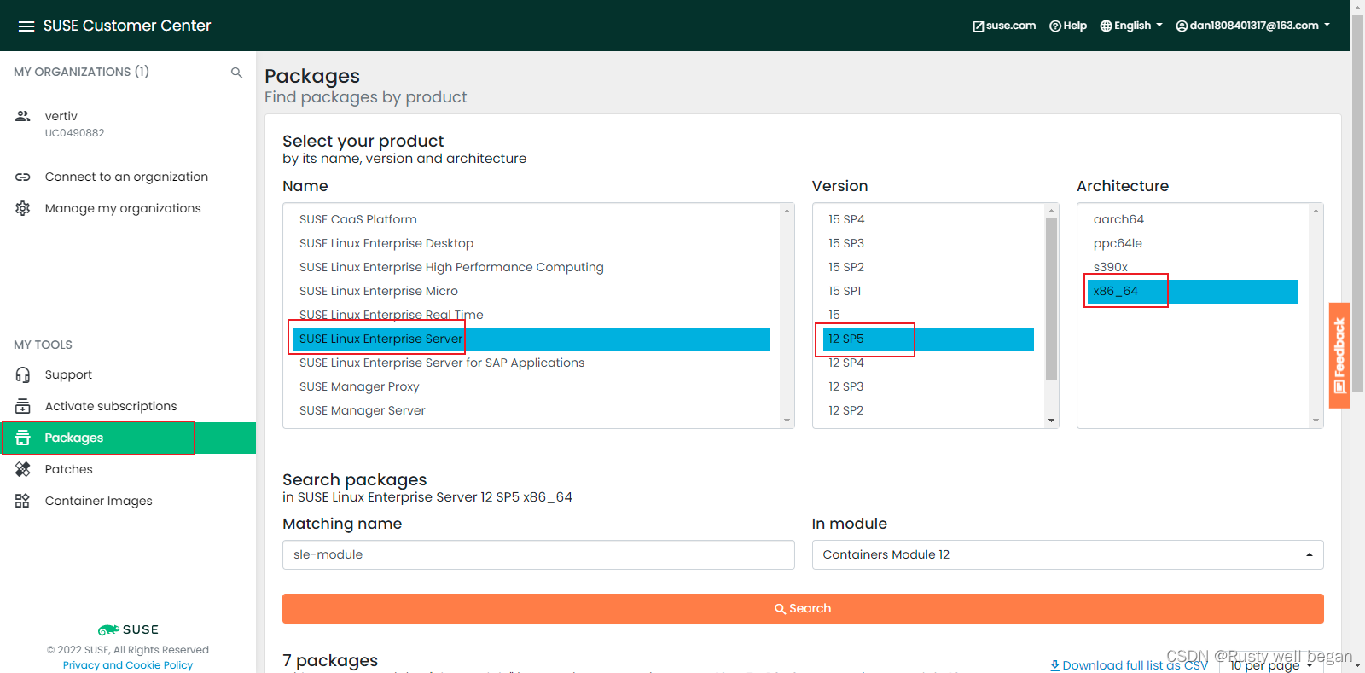
Task: Open Support in the sidebar
Action: 68,374
